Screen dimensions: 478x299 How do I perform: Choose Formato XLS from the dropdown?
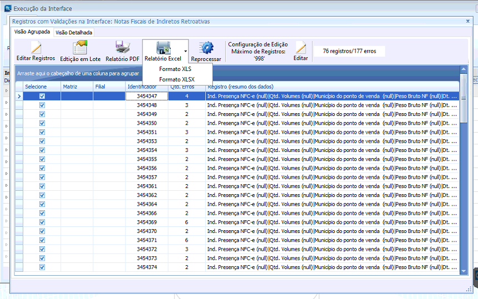[x=175, y=69]
